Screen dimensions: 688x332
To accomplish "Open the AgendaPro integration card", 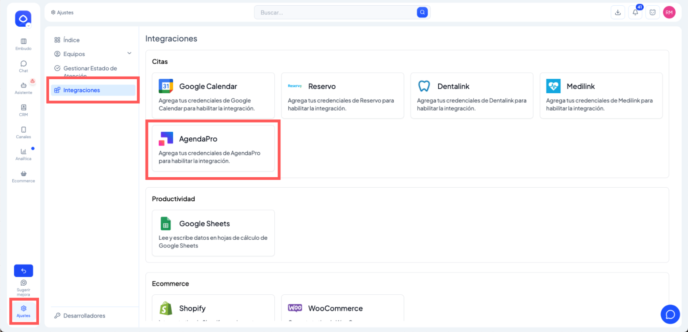I will 213,149.
